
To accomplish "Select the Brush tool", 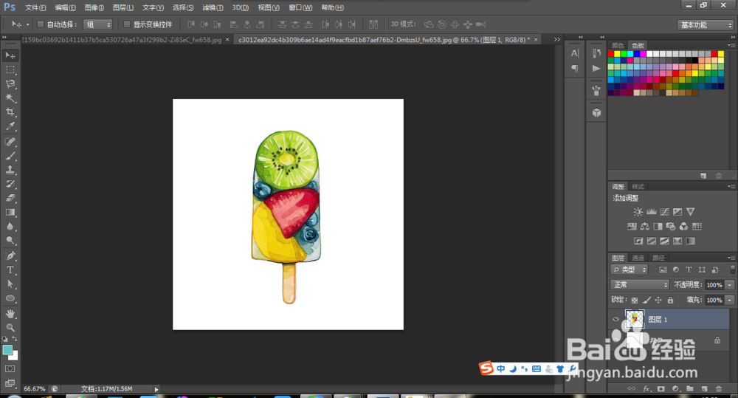I will pos(10,156).
